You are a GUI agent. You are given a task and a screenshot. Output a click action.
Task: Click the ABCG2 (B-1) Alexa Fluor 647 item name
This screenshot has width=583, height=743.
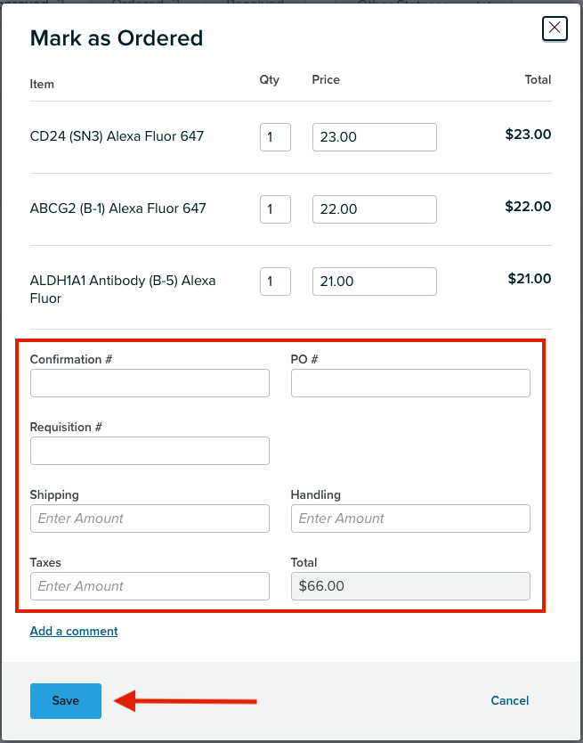coord(117,208)
